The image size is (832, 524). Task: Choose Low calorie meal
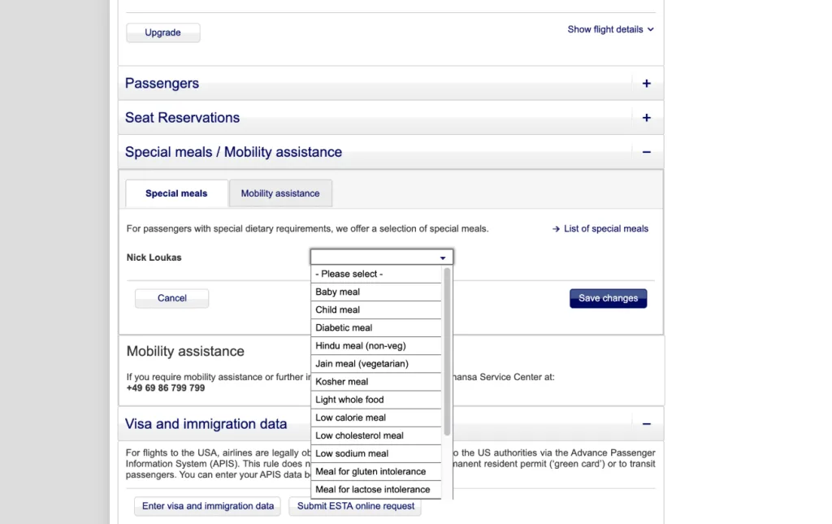coord(376,418)
